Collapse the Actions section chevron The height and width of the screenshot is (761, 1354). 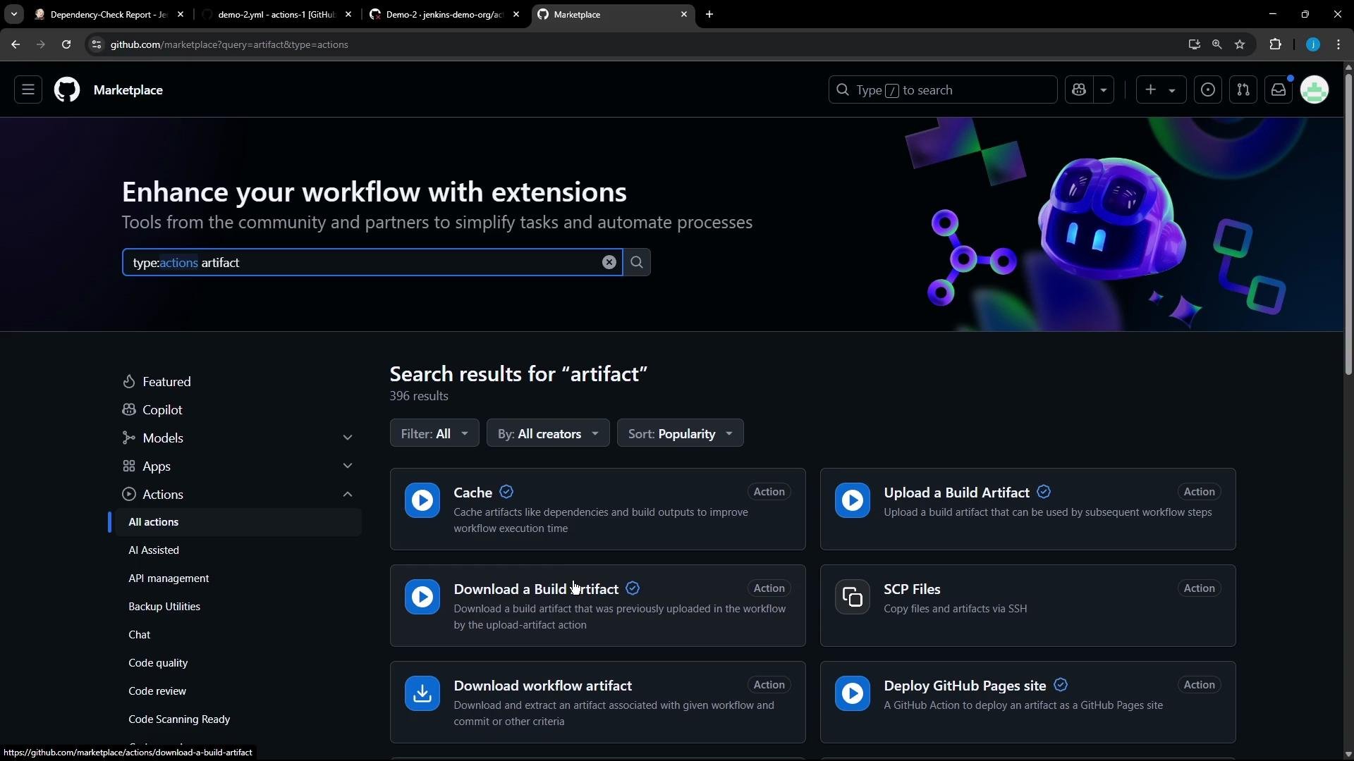pyautogui.click(x=348, y=494)
